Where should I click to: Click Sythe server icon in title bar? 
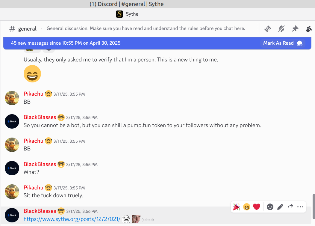coord(119,14)
